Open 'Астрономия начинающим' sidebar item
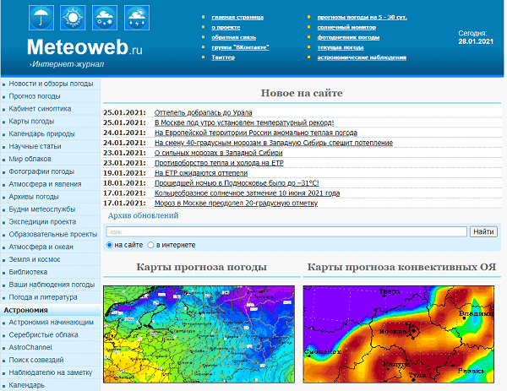This screenshot has width=507, height=391. (x=51, y=323)
